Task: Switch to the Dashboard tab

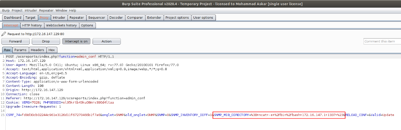Action: click(x=12, y=17)
